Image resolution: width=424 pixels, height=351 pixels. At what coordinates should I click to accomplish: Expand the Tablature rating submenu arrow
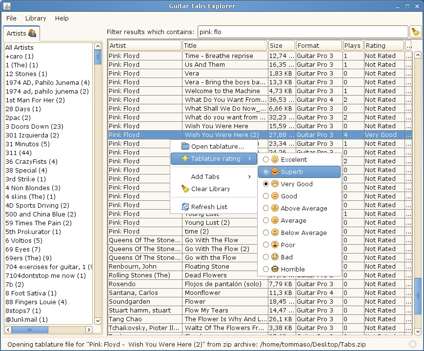click(x=249, y=158)
